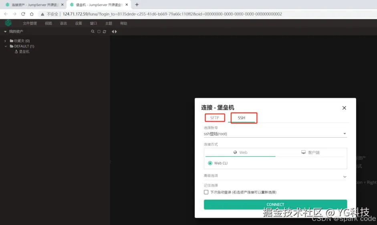Open the 视图 menu
This screenshot has width=377, height=225.
pos(48,23)
